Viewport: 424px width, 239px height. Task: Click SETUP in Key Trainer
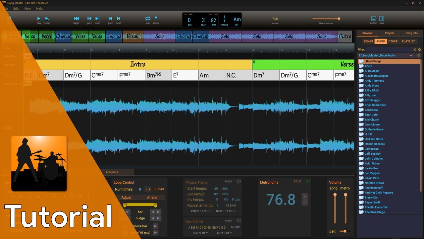[x=235, y=227]
